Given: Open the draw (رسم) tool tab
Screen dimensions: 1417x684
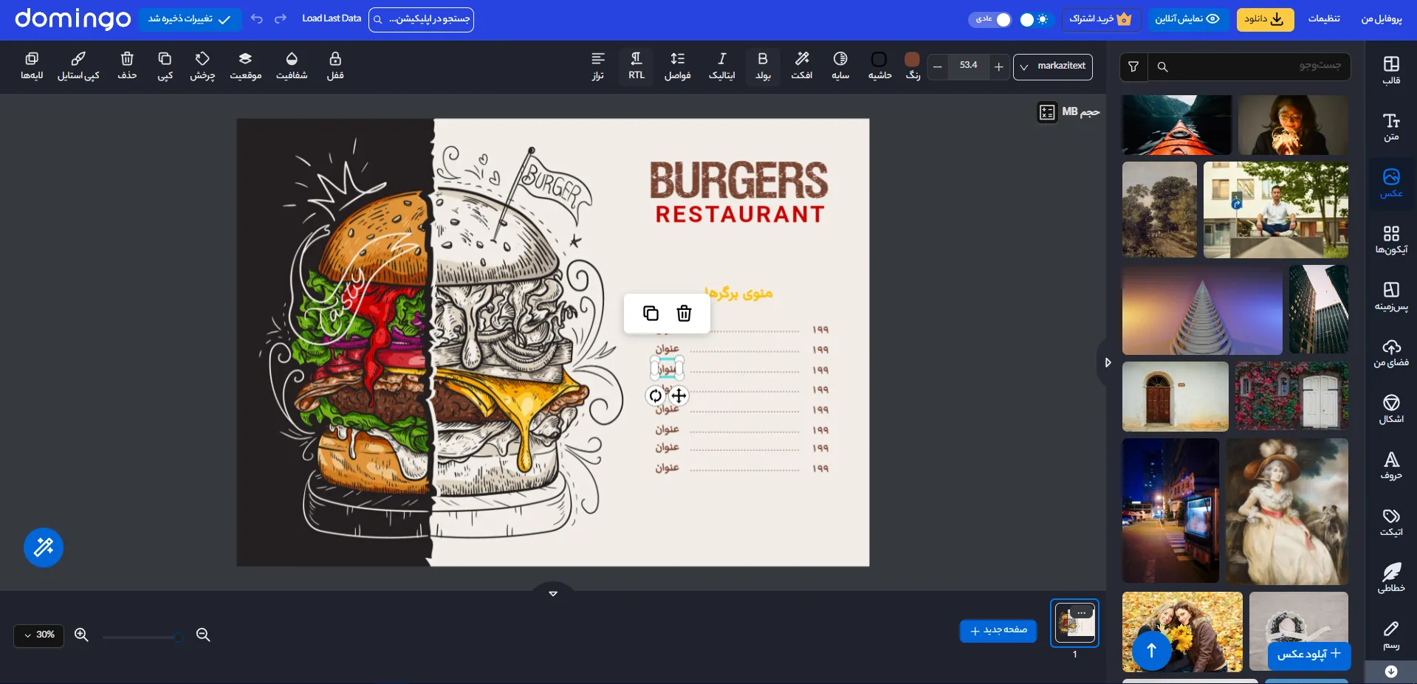Looking at the screenshot, I should [1391, 635].
